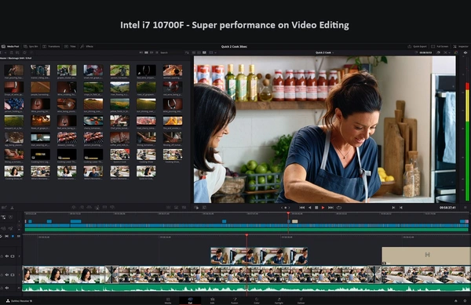Click the close up edit icon
The height and width of the screenshot is (305, 471).
point(97,208)
